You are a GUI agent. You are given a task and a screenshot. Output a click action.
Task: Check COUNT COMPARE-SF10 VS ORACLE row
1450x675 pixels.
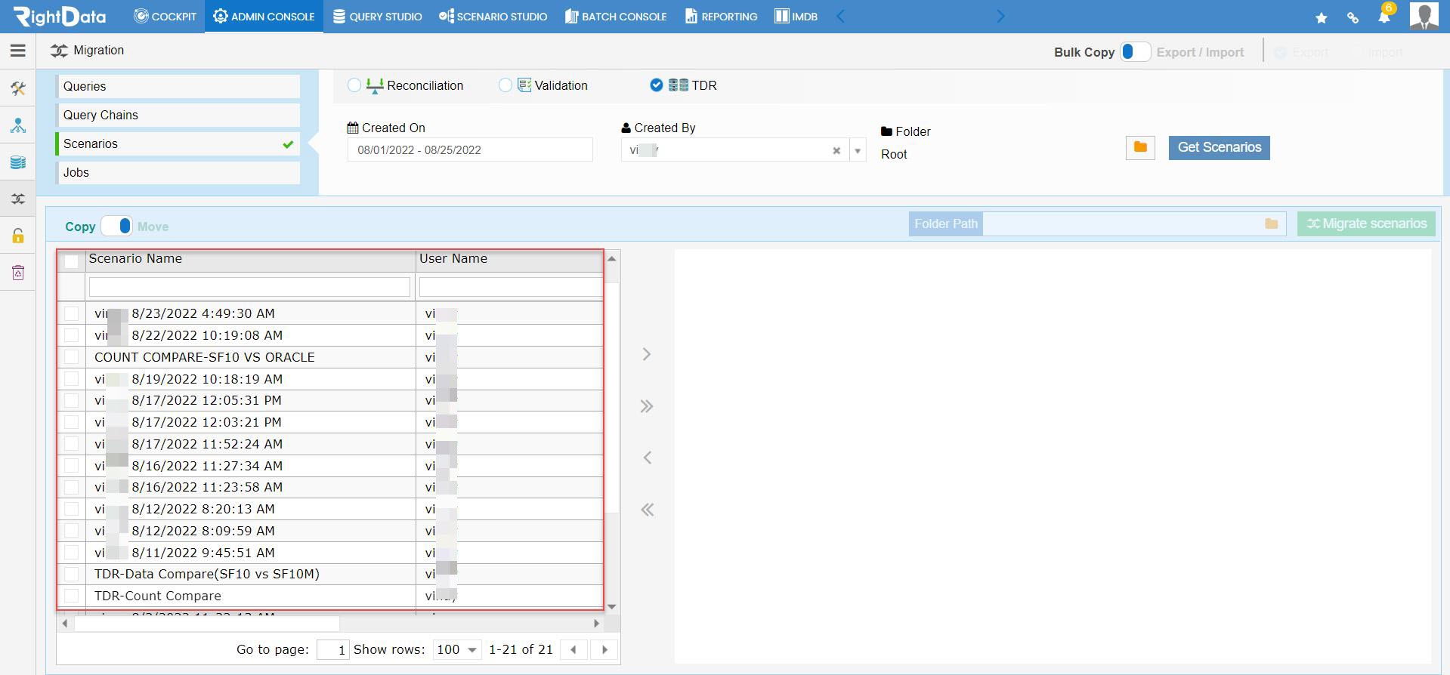pos(72,357)
